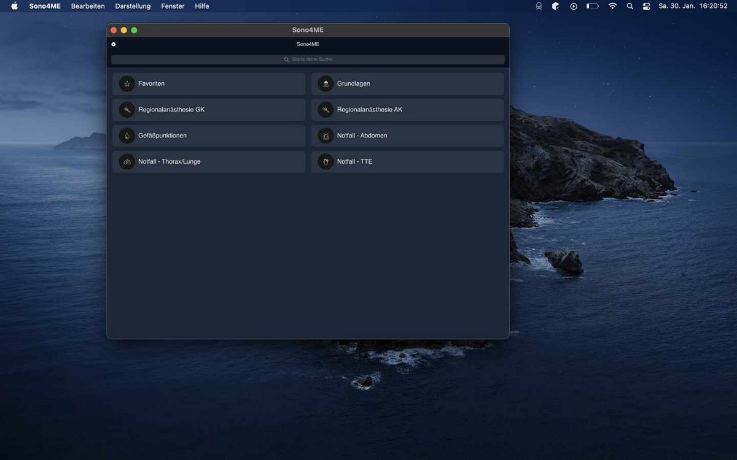Click the heart icon for Notfall - TTE
This screenshot has height=460, width=737.
(x=326, y=162)
